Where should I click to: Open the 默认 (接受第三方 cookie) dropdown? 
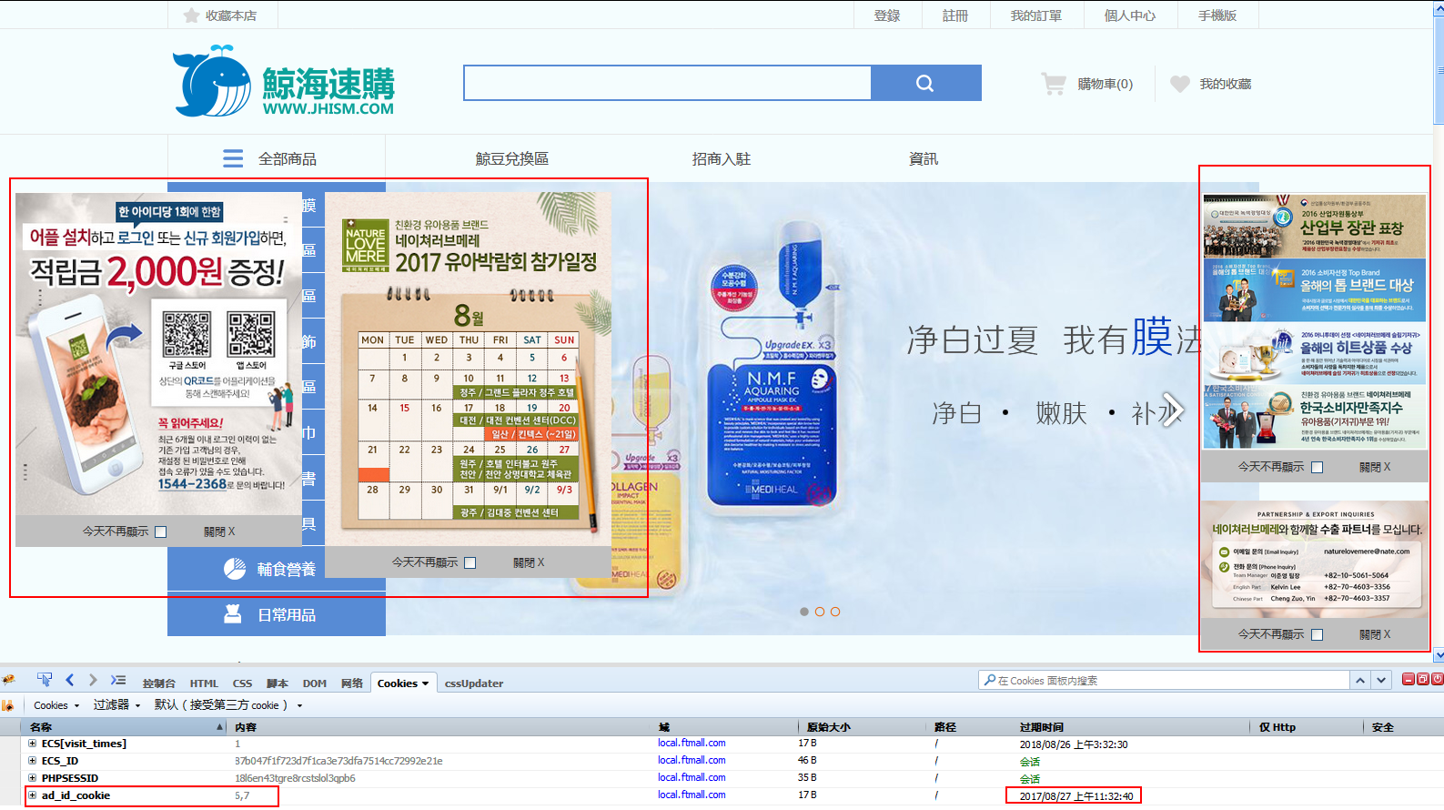click(x=228, y=705)
